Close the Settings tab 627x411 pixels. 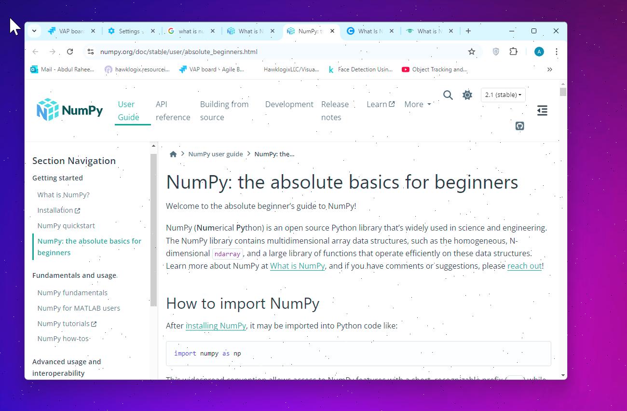click(x=153, y=31)
